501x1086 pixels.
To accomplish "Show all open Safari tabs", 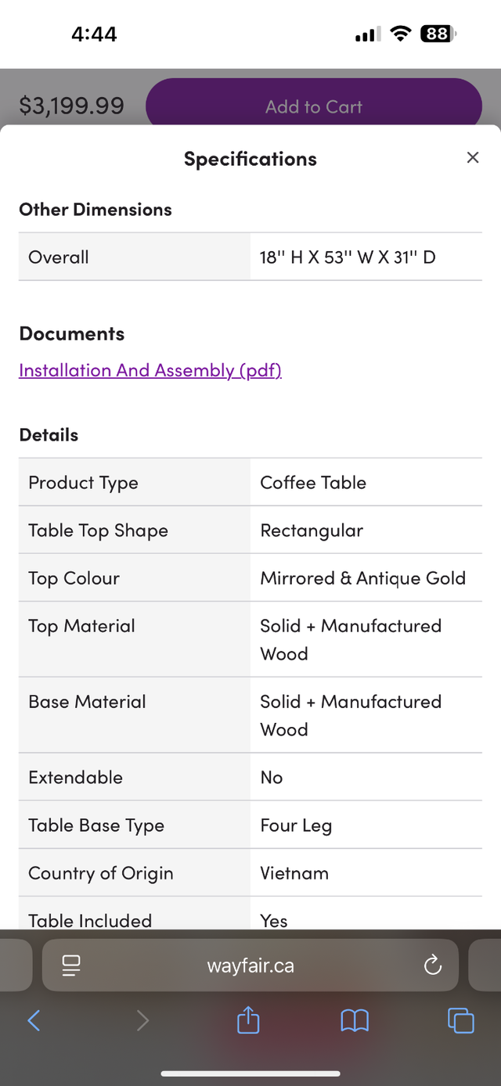I will tap(460, 1020).
